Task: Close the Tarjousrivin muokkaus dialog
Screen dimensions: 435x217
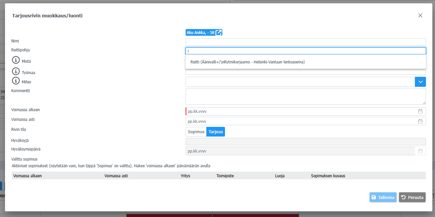Action: pyautogui.click(x=420, y=15)
